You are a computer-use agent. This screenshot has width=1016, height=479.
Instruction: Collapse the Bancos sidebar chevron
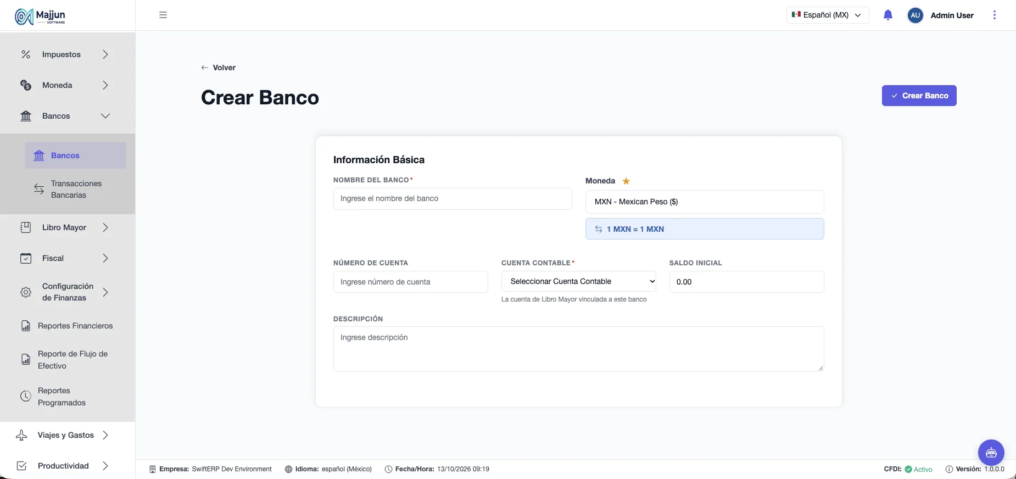[x=105, y=116]
